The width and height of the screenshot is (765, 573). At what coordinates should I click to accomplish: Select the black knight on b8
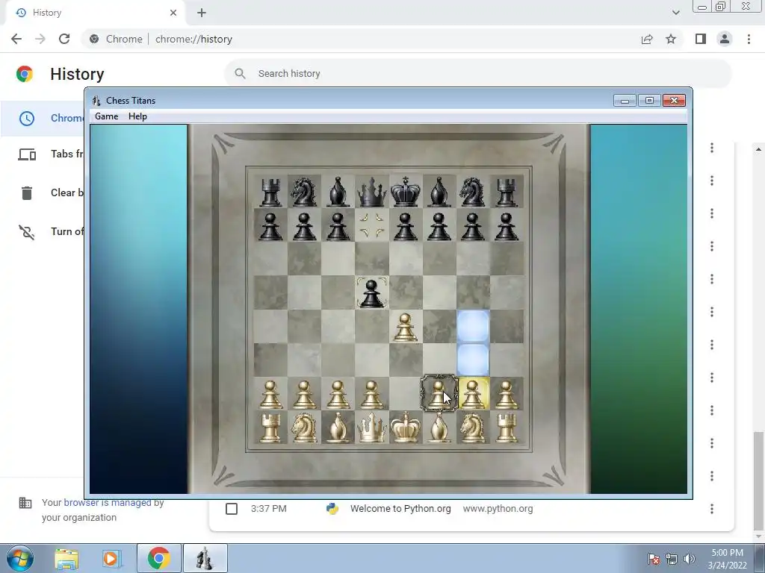(x=304, y=192)
